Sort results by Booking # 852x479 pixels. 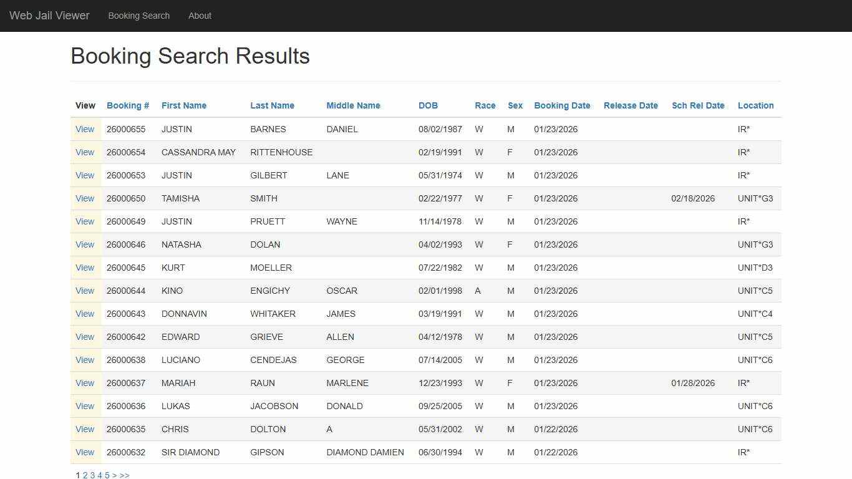(127, 105)
